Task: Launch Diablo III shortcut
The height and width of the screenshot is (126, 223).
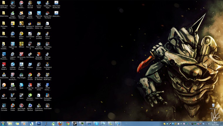Action: coord(4,96)
